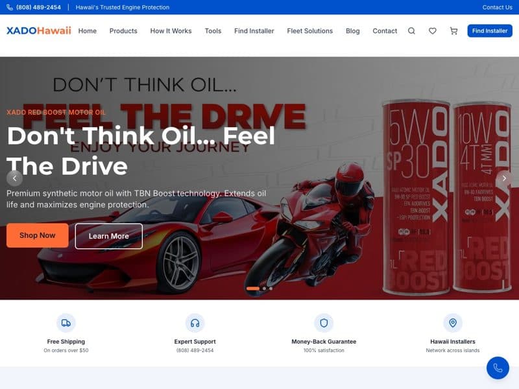
Task: Open the Products menu item
Action: pyautogui.click(x=123, y=30)
